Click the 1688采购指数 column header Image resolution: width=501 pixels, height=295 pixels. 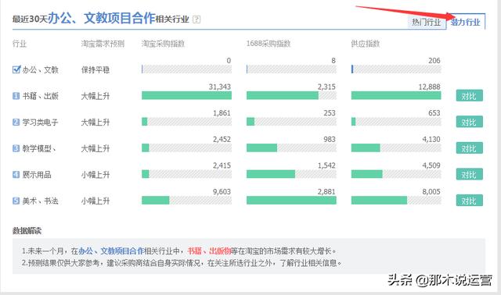pos(269,44)
